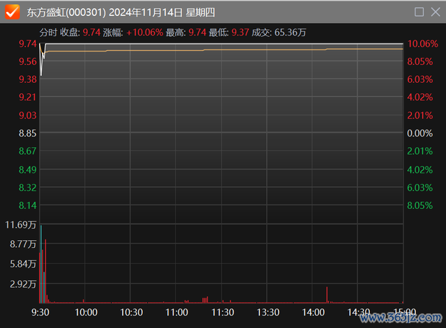Click the 成交 65.36万 value
The width and height of the screenshot is (446, 328).
click(x=290, y=33)
